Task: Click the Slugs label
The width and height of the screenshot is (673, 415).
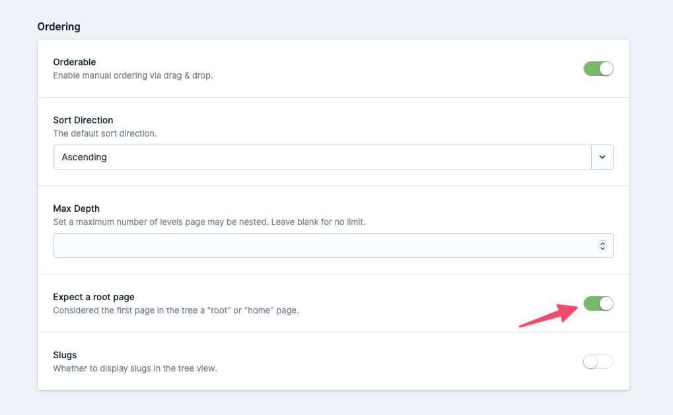Action: (x=65, y=355)
